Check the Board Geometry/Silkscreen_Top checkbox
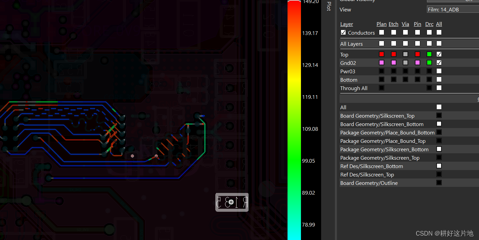479x240 pixels. [x=439, y=115]
